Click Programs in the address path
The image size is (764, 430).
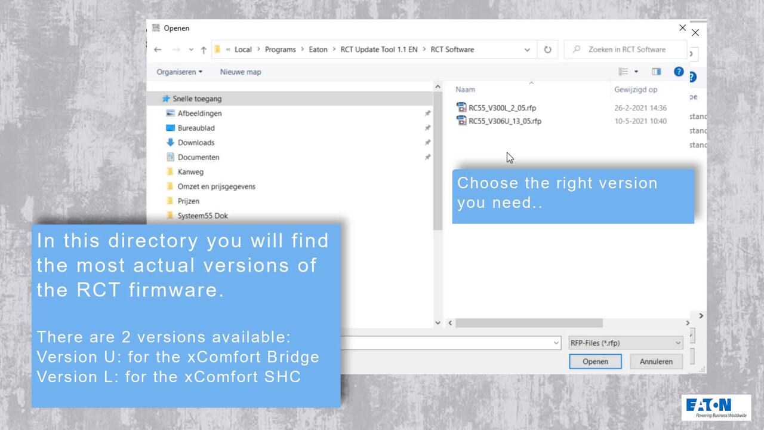coord(280,50)
